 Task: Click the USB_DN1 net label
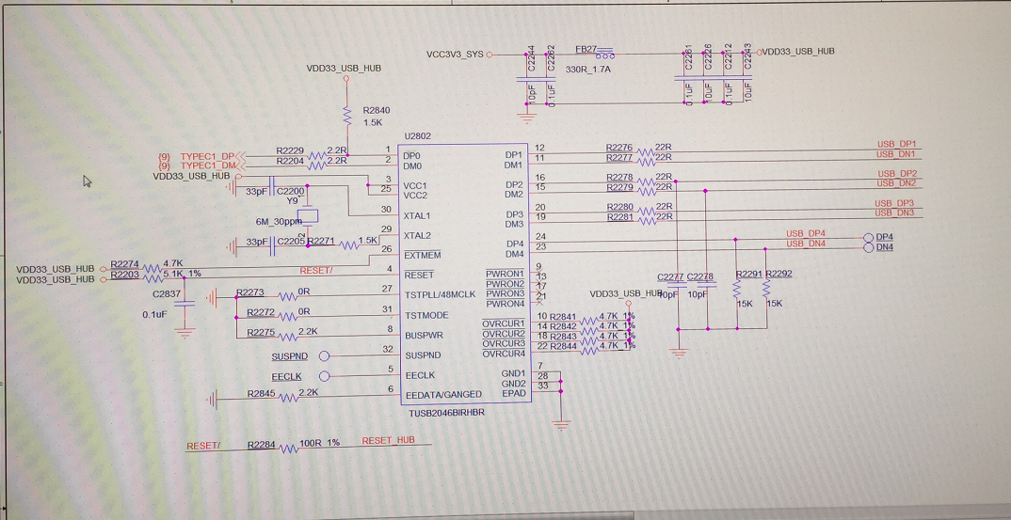[x=895, y=154]
